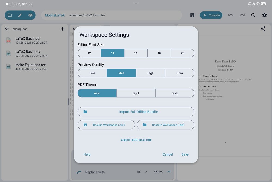Image resolution: width=272 pixels, height=182 pixels.
Task: Set editor font size to 18
Action: [159, 53]
